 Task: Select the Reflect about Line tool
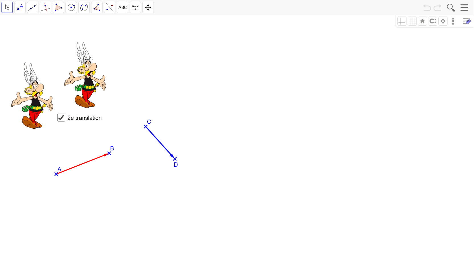point(110,7)
